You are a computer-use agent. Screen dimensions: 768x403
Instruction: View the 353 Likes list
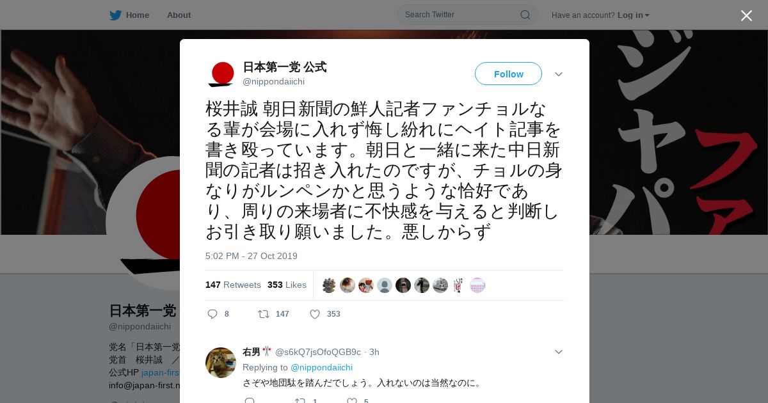(x=287, y=285)
